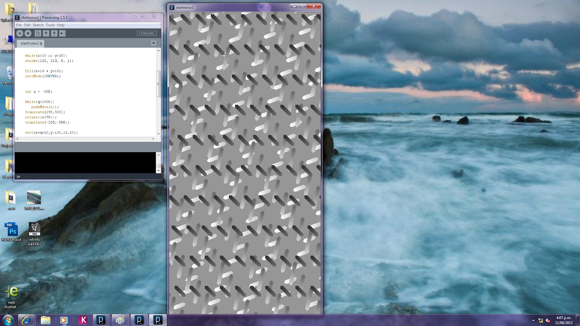The image size is (580, 326).
Task: Create a new sketch
Action: click(37, 33)
